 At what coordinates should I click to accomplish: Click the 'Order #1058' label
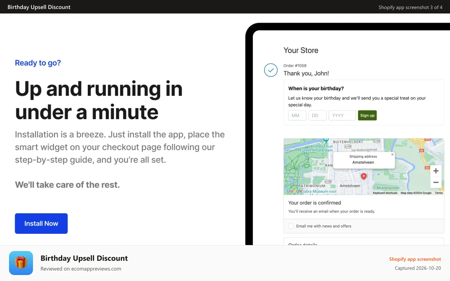pos(295,66)
